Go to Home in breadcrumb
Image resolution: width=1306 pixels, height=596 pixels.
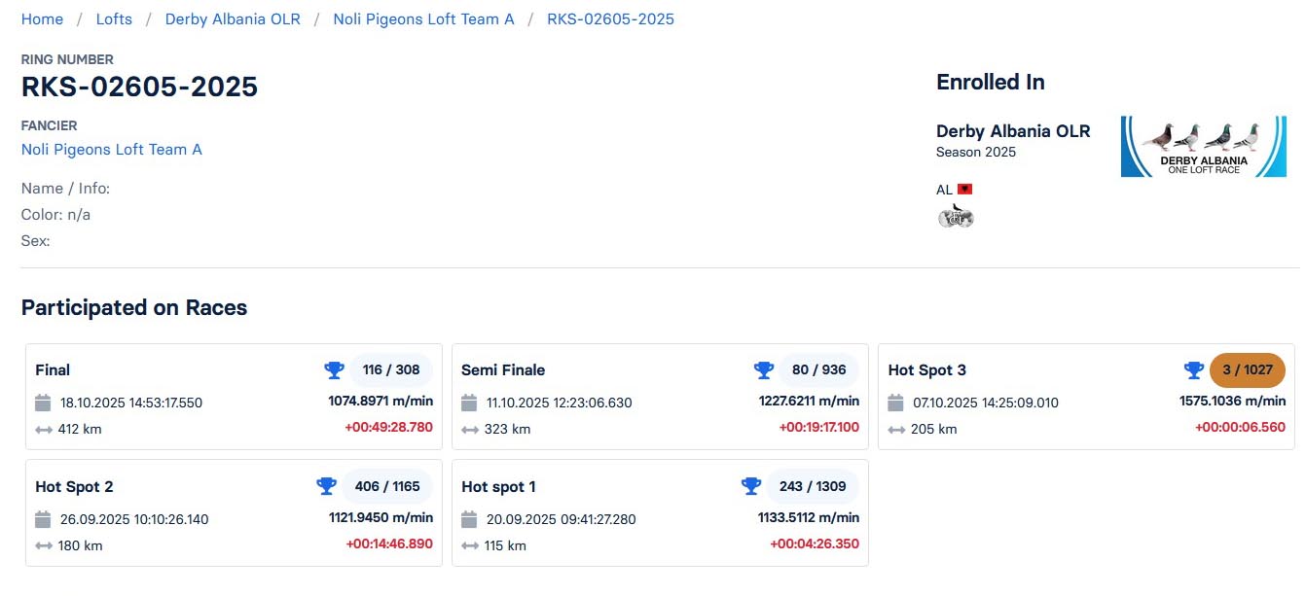coord(42,19)
